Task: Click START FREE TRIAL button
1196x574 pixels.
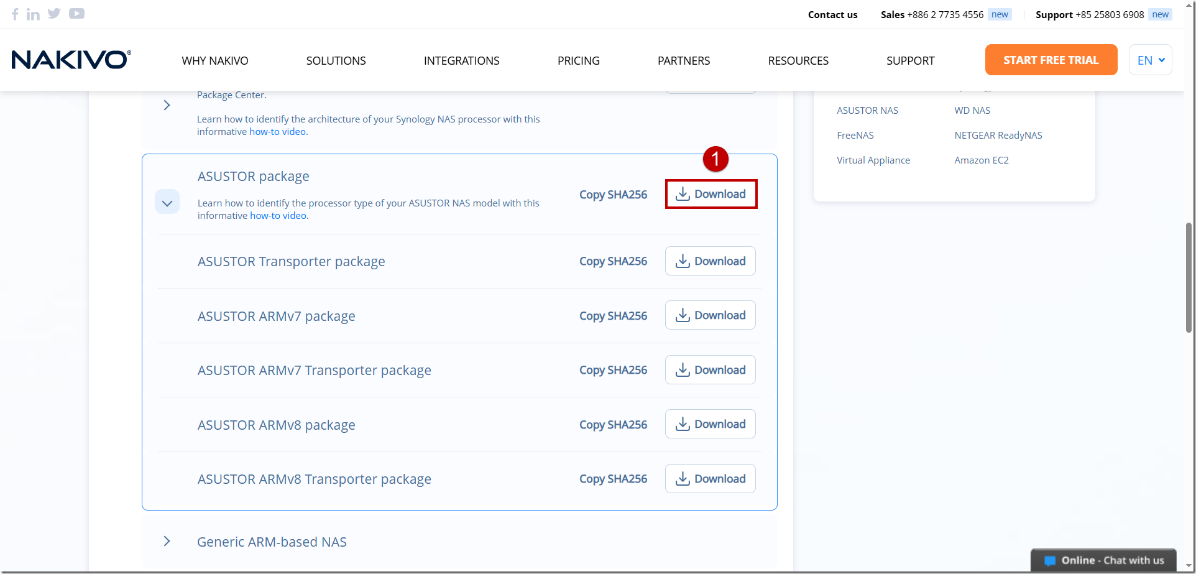Action: (1051, 60)
